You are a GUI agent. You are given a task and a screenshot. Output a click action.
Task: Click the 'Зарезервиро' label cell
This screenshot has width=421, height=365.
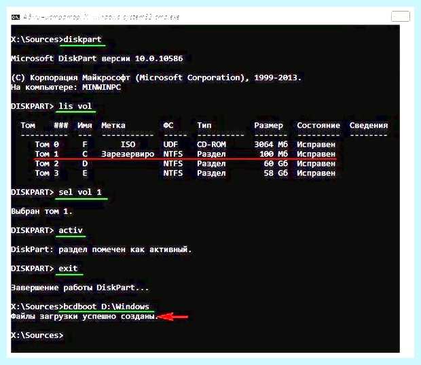(x=128, y=154)
